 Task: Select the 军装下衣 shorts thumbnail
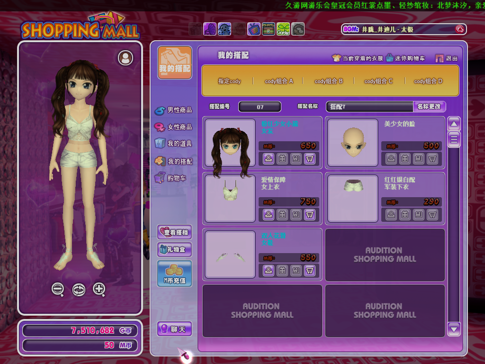(x=353, y=199)
